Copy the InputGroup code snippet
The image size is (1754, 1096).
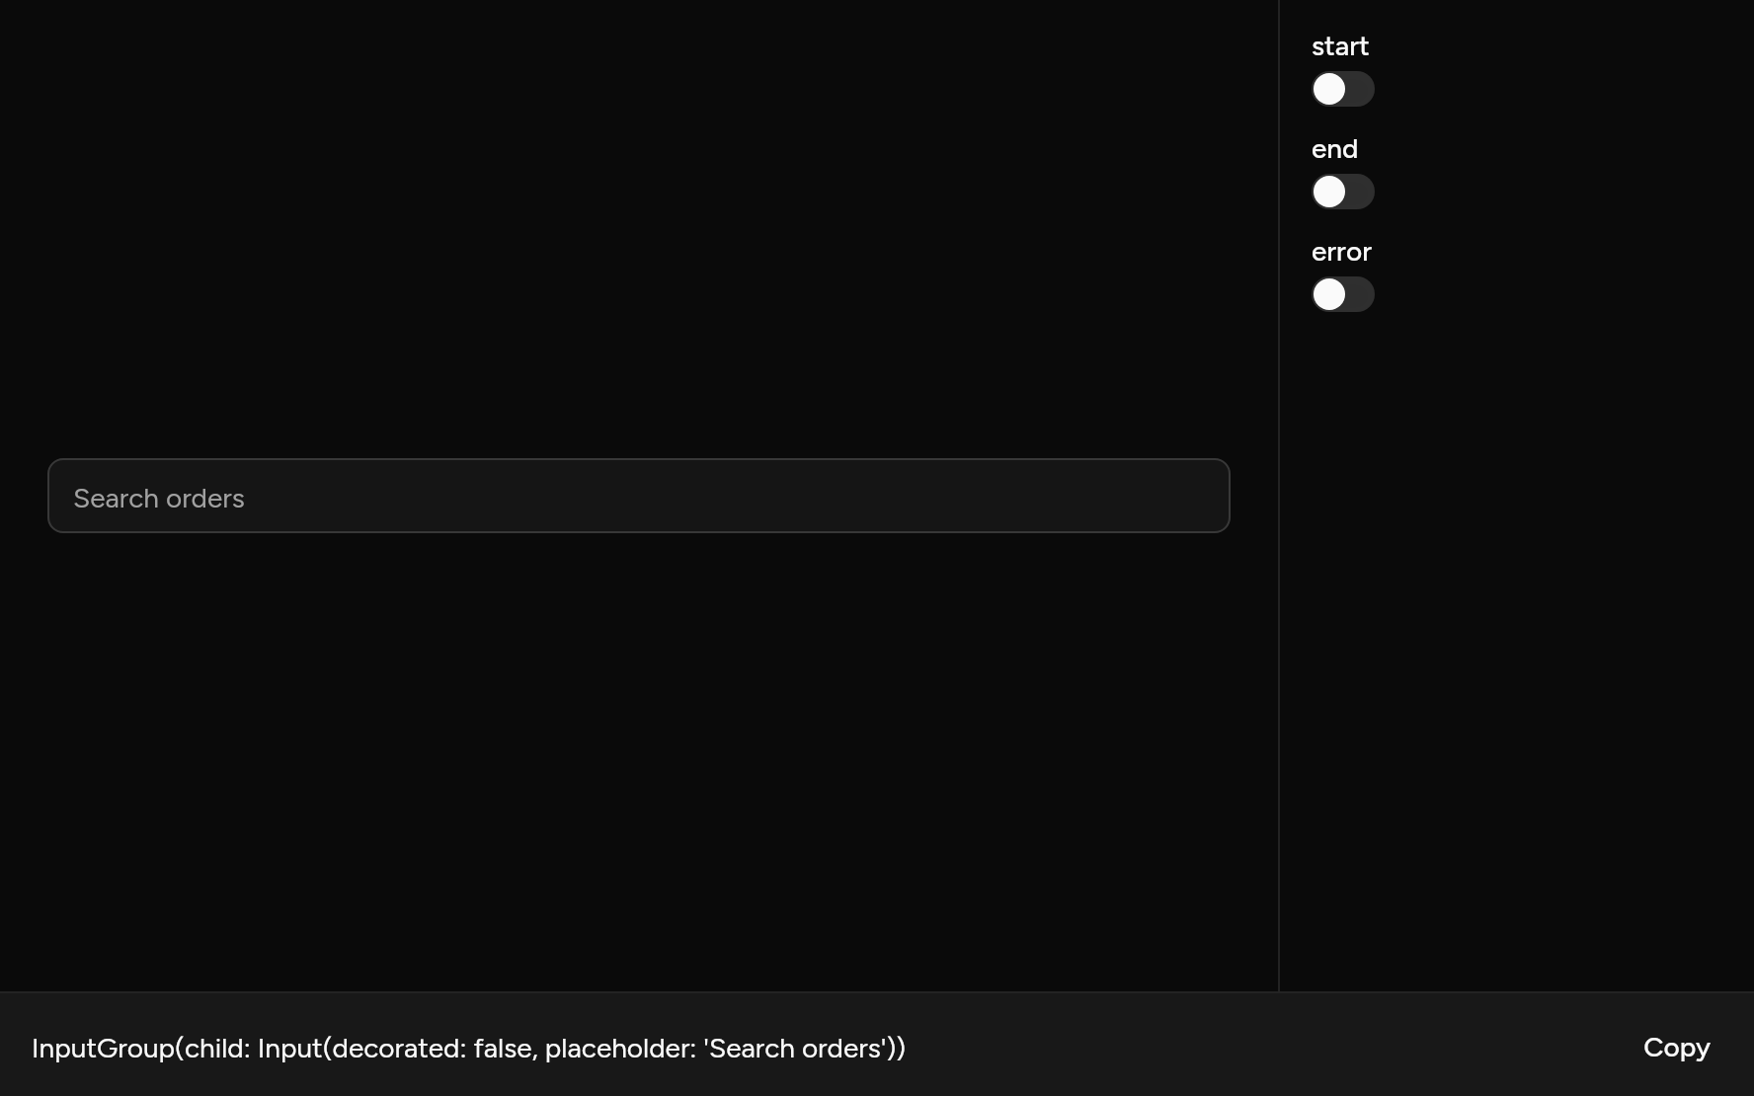tap(1676, 1048)
